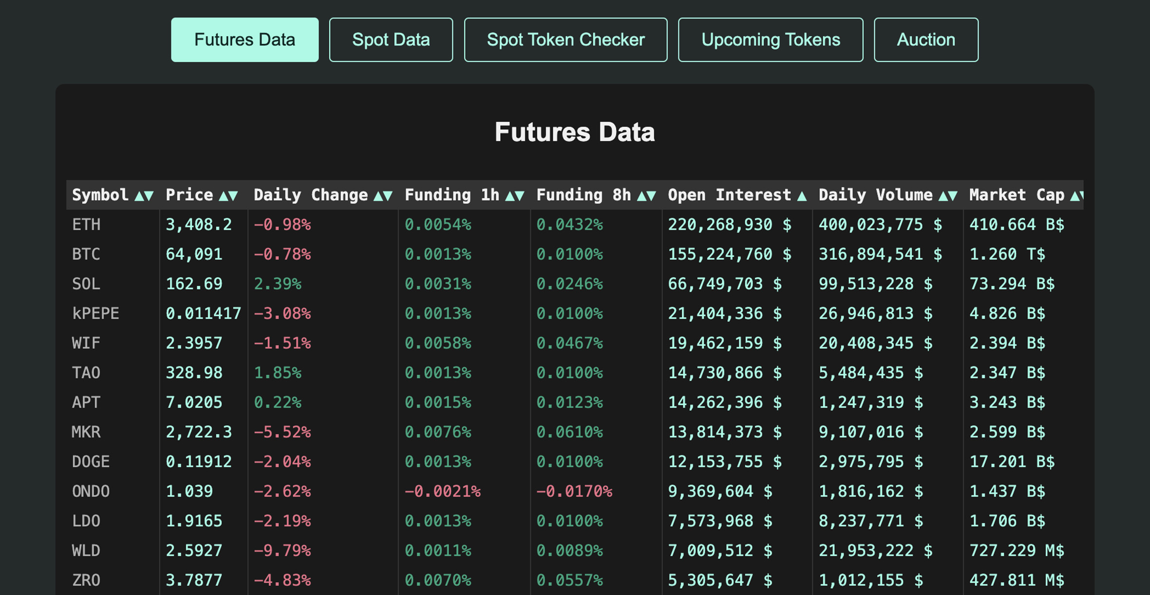
Task: Select the TAO symbol cell
Action: [x=86, y=373]
